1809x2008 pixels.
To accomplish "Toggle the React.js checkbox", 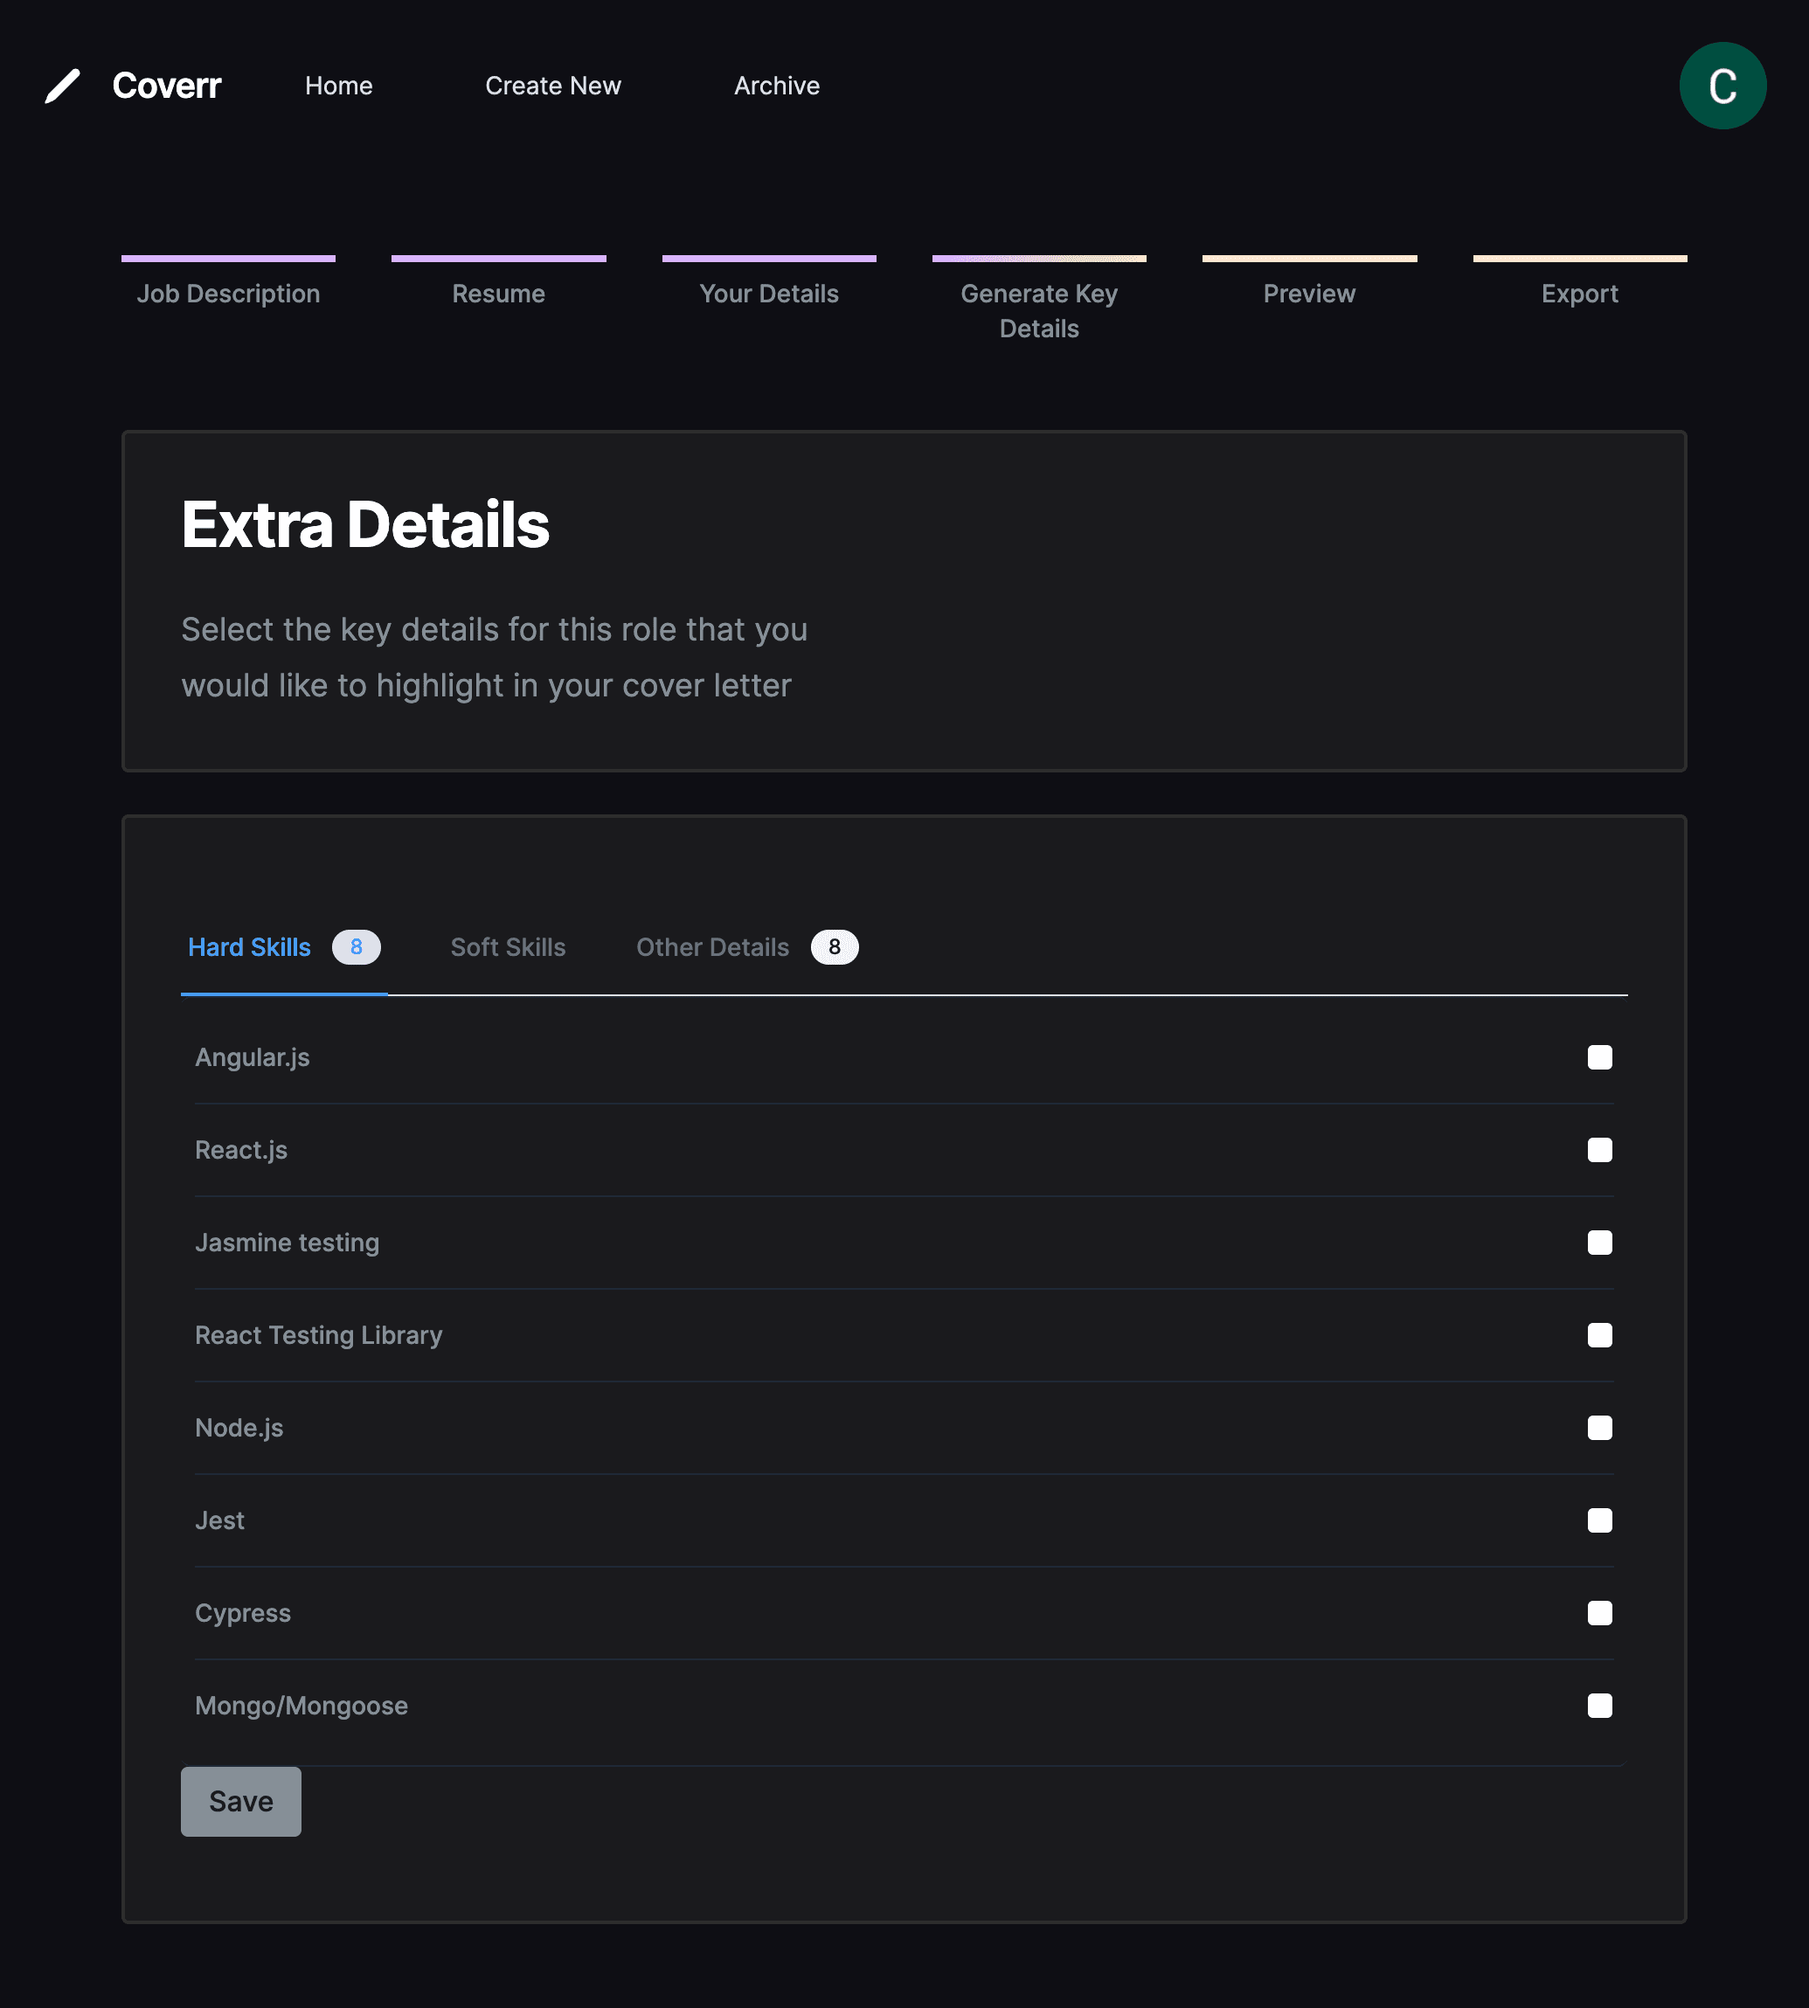I will point(1599,1149).
